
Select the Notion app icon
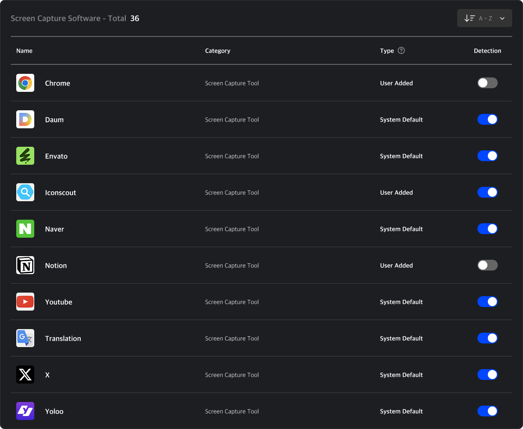pyautogui.click(x=25, y=265)
